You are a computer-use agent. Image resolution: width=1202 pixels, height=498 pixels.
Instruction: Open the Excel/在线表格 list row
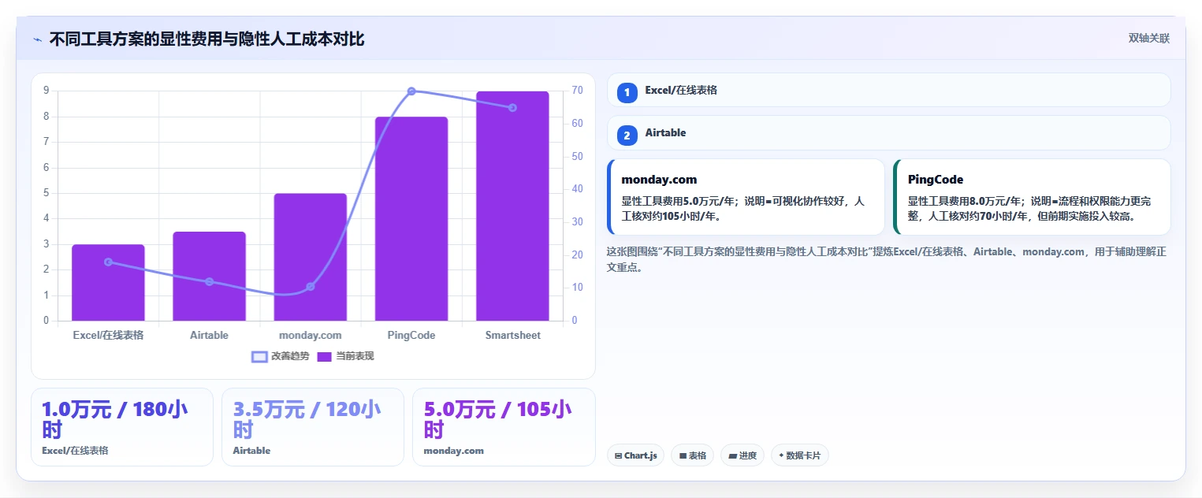888,90
